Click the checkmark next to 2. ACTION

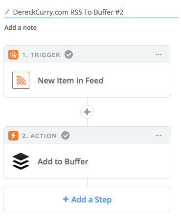(x=66, y=136)
